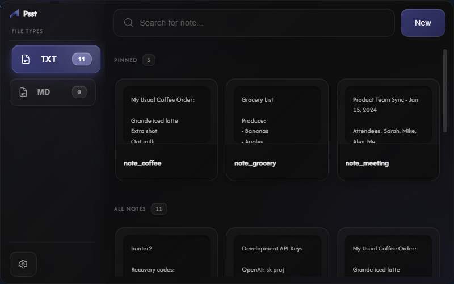Click the PINNED count badge 3
The width and height of the screenshot is (454, 284).
149,60
